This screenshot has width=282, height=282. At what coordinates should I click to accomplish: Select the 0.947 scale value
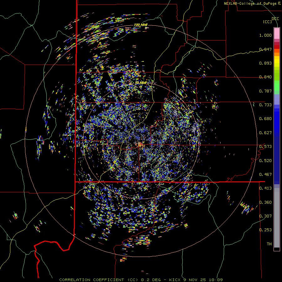click(x=265, y=49)
